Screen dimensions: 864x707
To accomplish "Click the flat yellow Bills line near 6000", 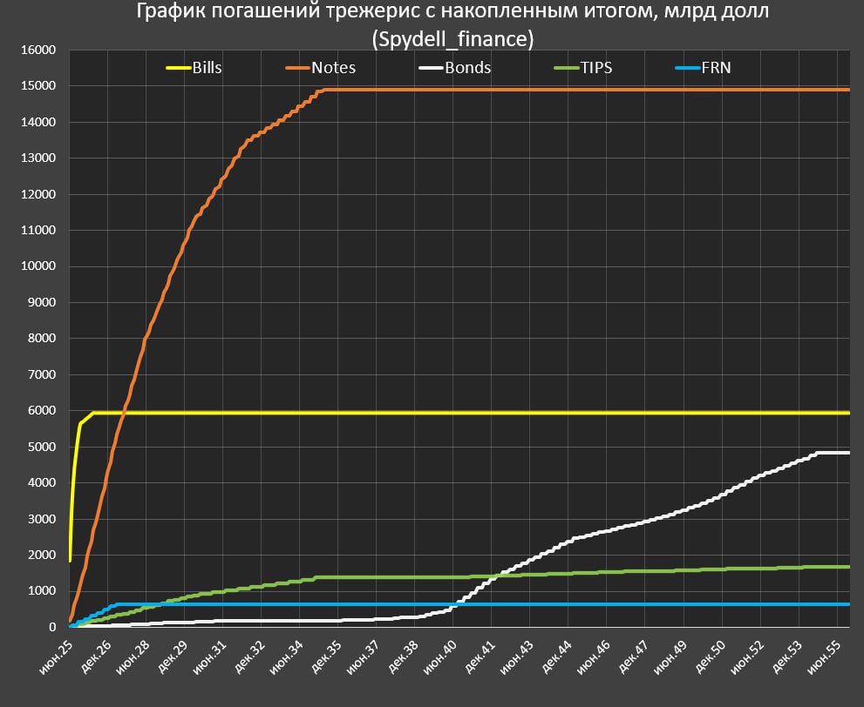I will click(471, 413).
